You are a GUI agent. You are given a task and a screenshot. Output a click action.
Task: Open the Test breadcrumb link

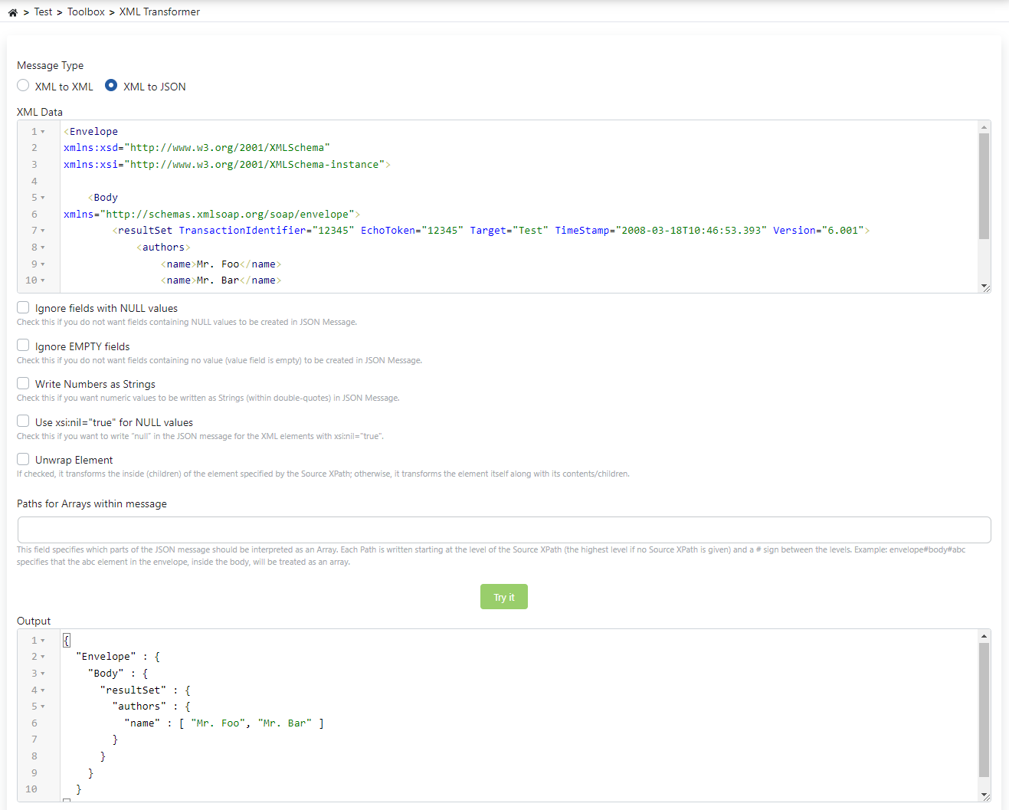(x=43, y=11)
